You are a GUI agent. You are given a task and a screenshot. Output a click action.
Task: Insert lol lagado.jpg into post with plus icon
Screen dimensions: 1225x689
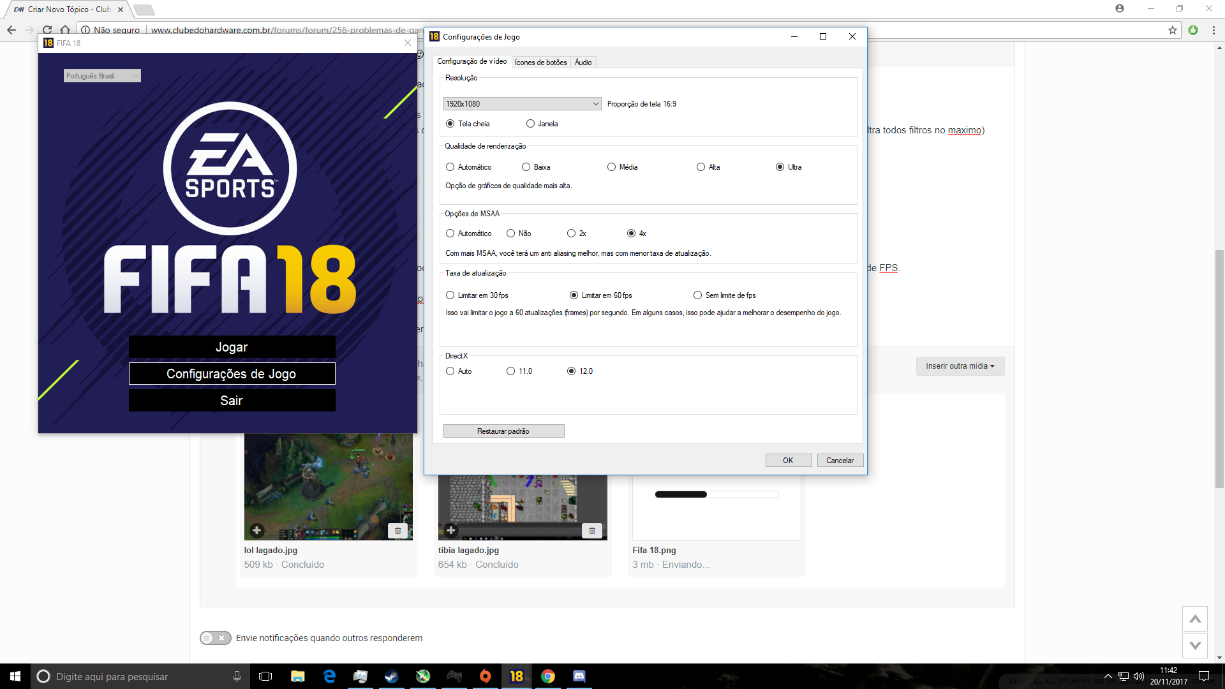click(x=256, y=530)
